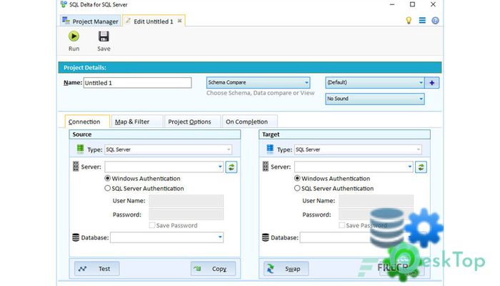Click the 'Source' panel header
The height and width of the screenshot is (286, 500).
tap(155, 134)
